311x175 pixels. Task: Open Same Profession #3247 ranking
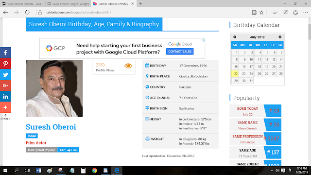[x=255, y=139]
